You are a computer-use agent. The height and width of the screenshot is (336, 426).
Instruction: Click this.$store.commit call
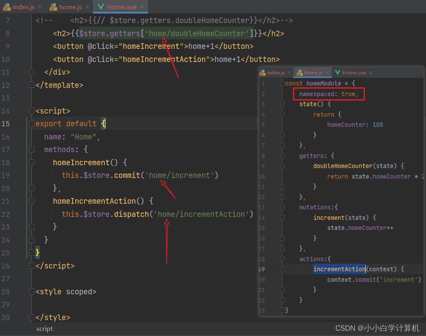(140, 175)
